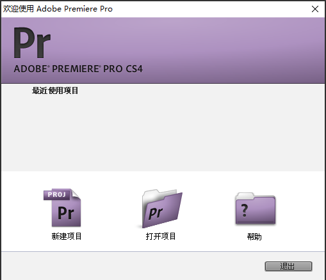Click the Pr letters on the open folder
326x280 pixels.
(156, 213)
